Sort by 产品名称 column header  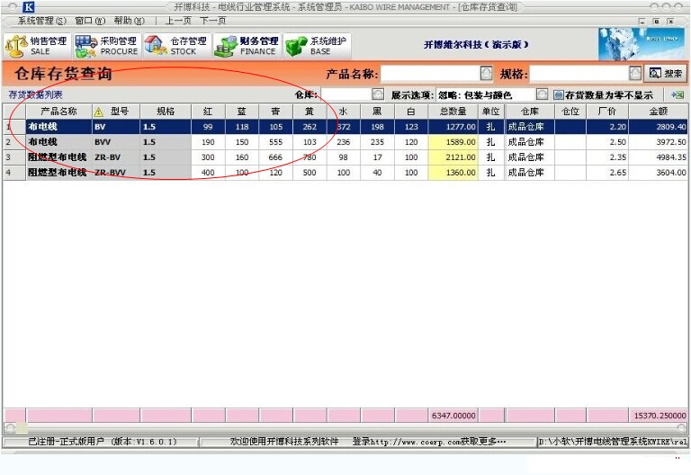[x=59, y=112]
